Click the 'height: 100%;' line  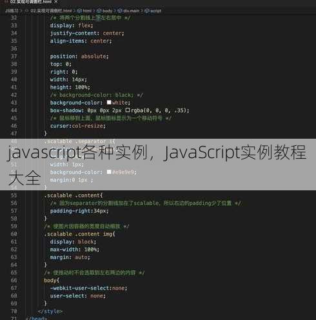[70, 87]
